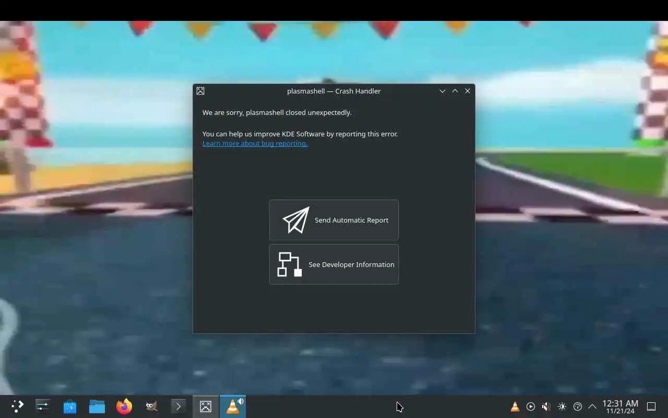Click Show Desktop button at the panel end

pos(651,407)
